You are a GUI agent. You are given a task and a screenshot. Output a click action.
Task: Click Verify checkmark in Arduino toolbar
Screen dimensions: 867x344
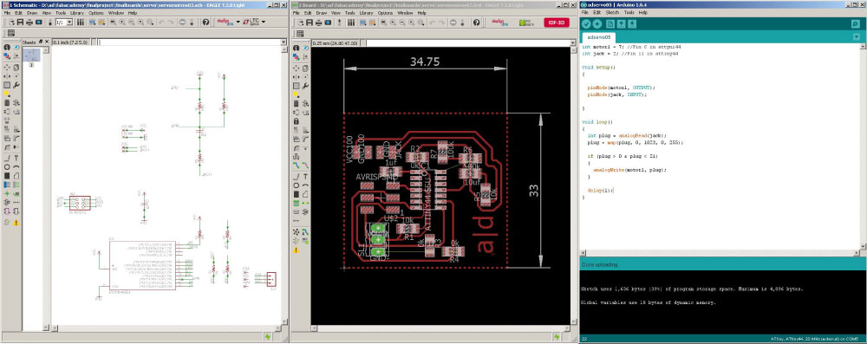(x=586, y=23)
